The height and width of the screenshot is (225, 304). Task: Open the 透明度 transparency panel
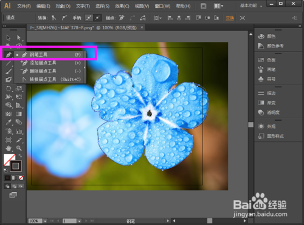273,112
